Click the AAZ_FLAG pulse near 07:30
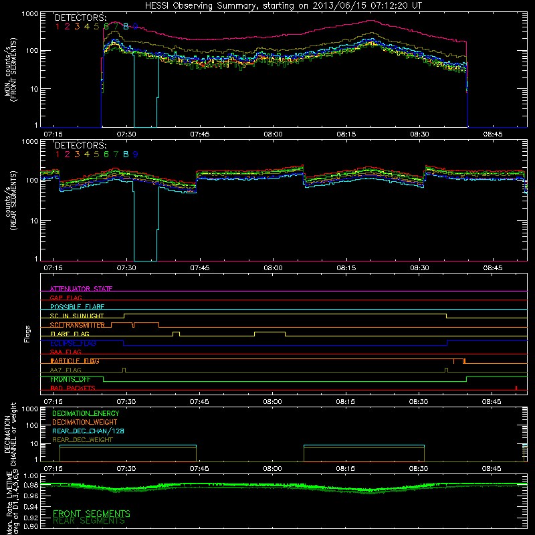 (x=124, y=370)
